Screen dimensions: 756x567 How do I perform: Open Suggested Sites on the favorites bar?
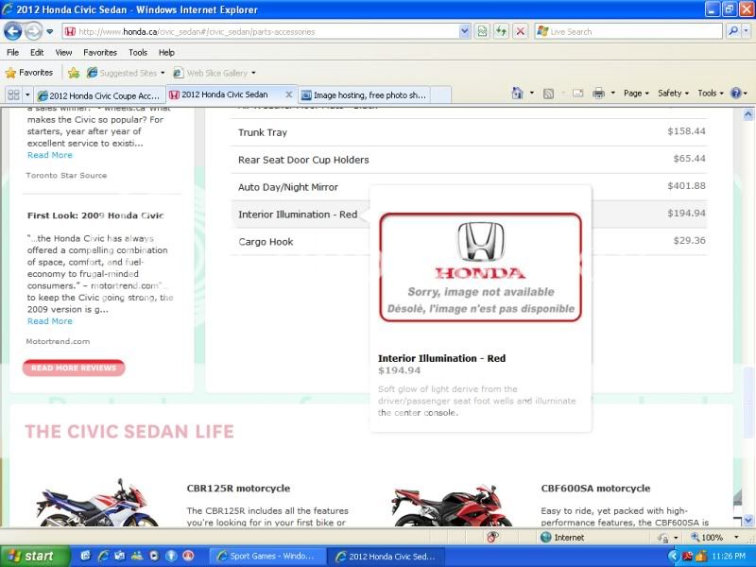[126, 74]
